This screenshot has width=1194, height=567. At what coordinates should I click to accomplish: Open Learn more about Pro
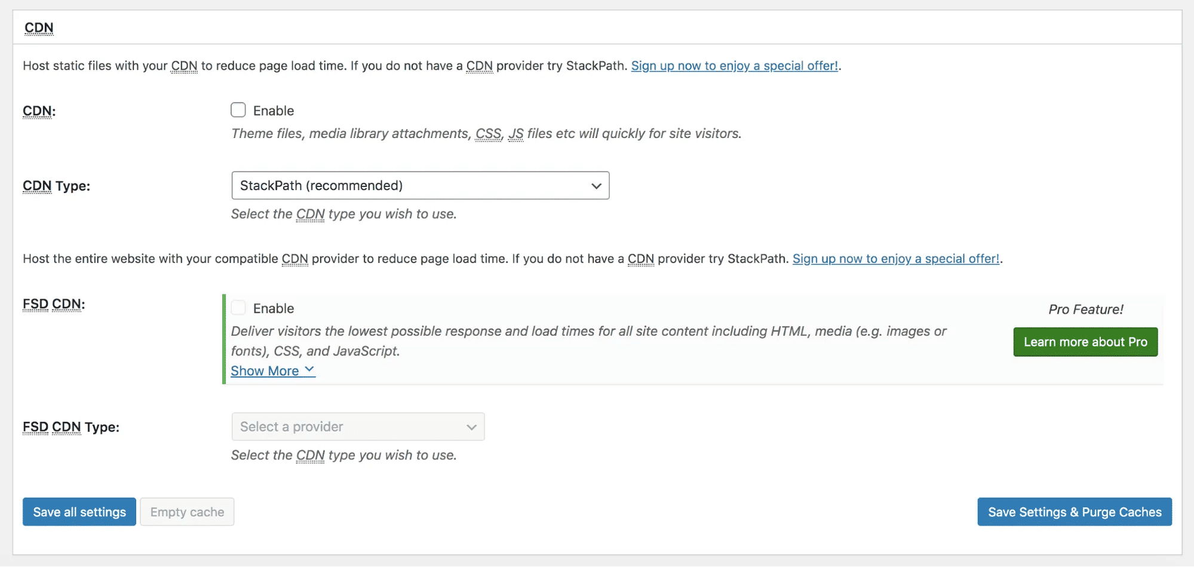(x=1085, y=342)
